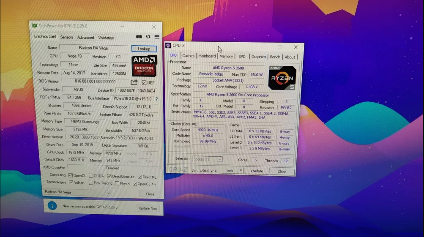Refresh GPU-Z readings with refresh icon
424x237 pixels.
tap(148, 36)
